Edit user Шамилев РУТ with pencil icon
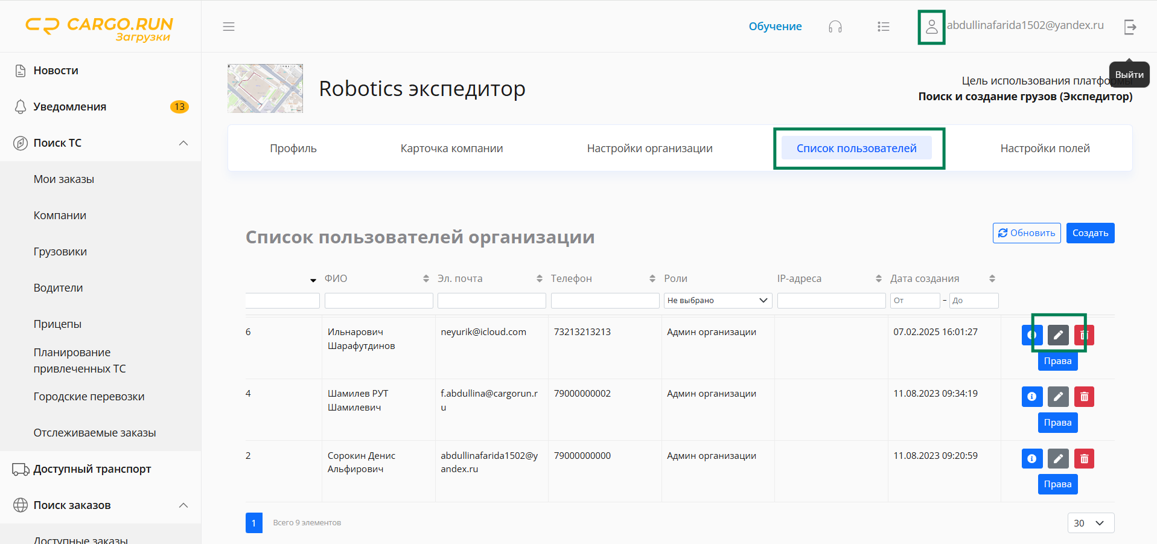Image resolution: width=1157 pixels, height=544 pixels. pos(1058,397)
